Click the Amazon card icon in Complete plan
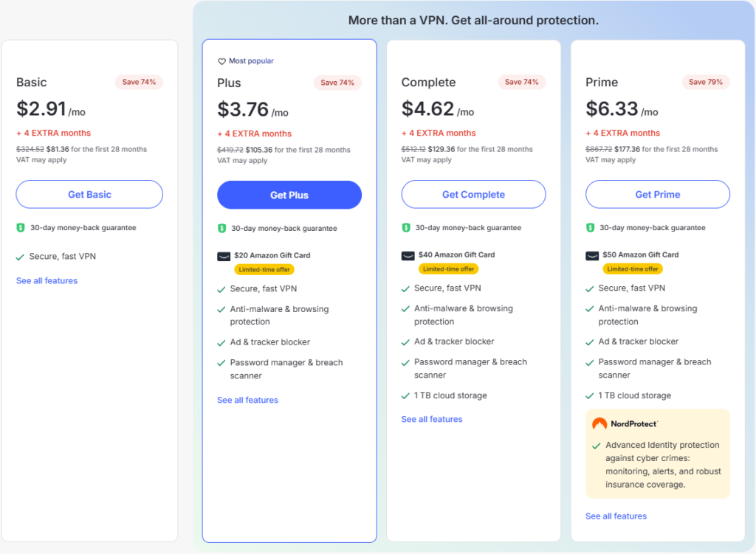The height and width of the screenshot is (554, 756). tap(408, 255)
